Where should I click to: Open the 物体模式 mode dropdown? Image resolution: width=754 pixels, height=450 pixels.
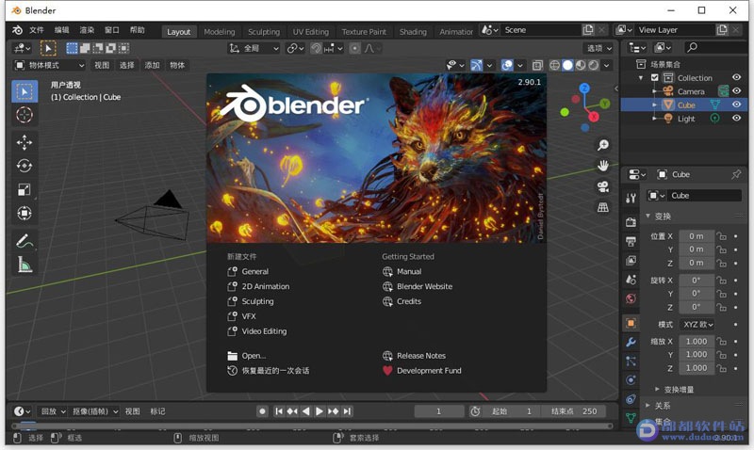(x=49, y=65)
